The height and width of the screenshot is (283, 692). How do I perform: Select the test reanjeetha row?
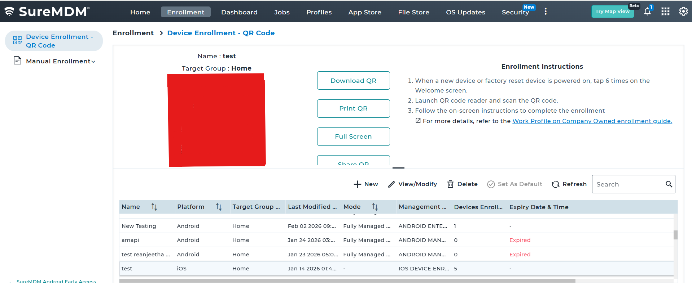(396, 254)
